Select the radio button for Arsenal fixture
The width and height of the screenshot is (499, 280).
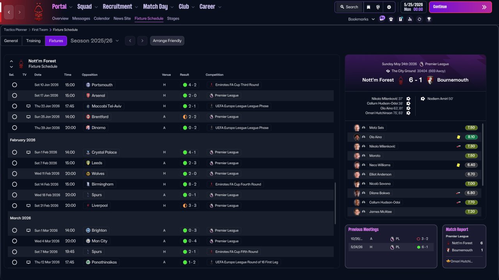pyautogui.click(x=14, y=95)
